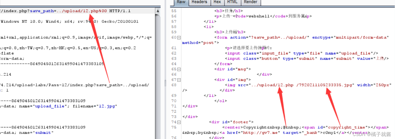Image resolution: width=395 pixels, height=139 pixels.
Task: Switch to the Hex view tab
Action: click(x=217, y=2)
